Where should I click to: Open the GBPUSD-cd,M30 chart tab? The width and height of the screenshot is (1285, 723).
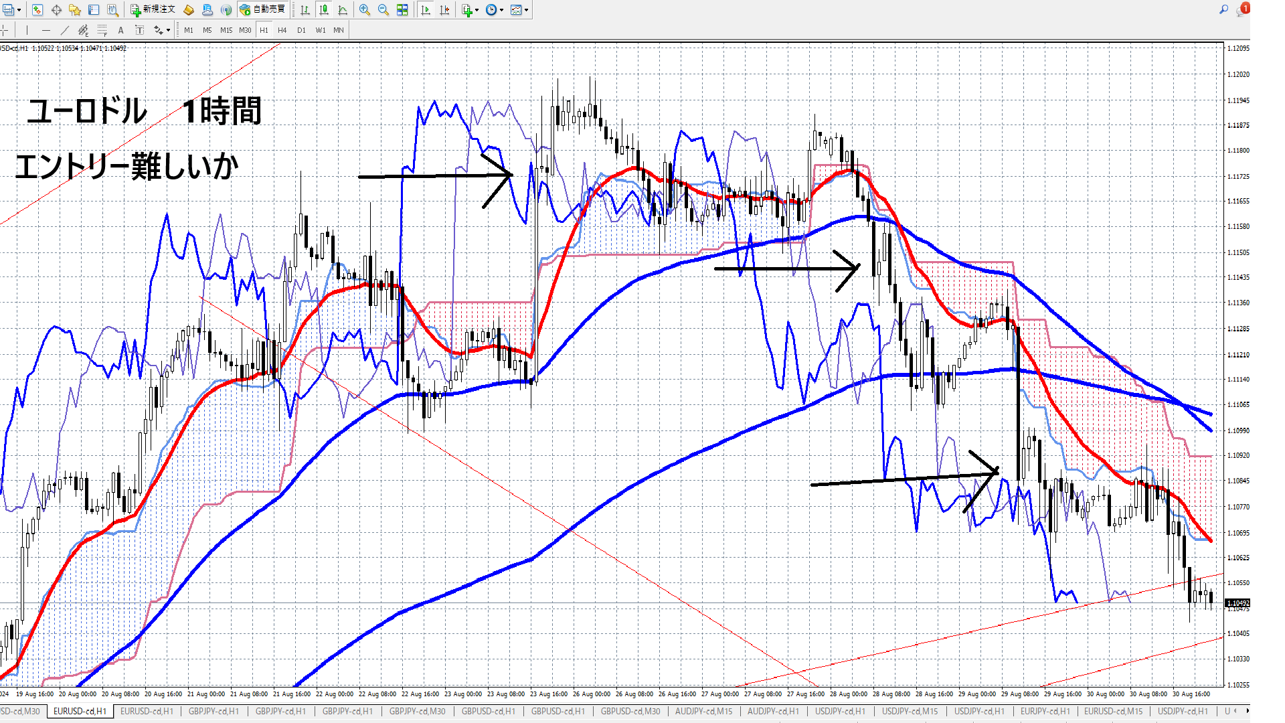(x=630, y=711)
